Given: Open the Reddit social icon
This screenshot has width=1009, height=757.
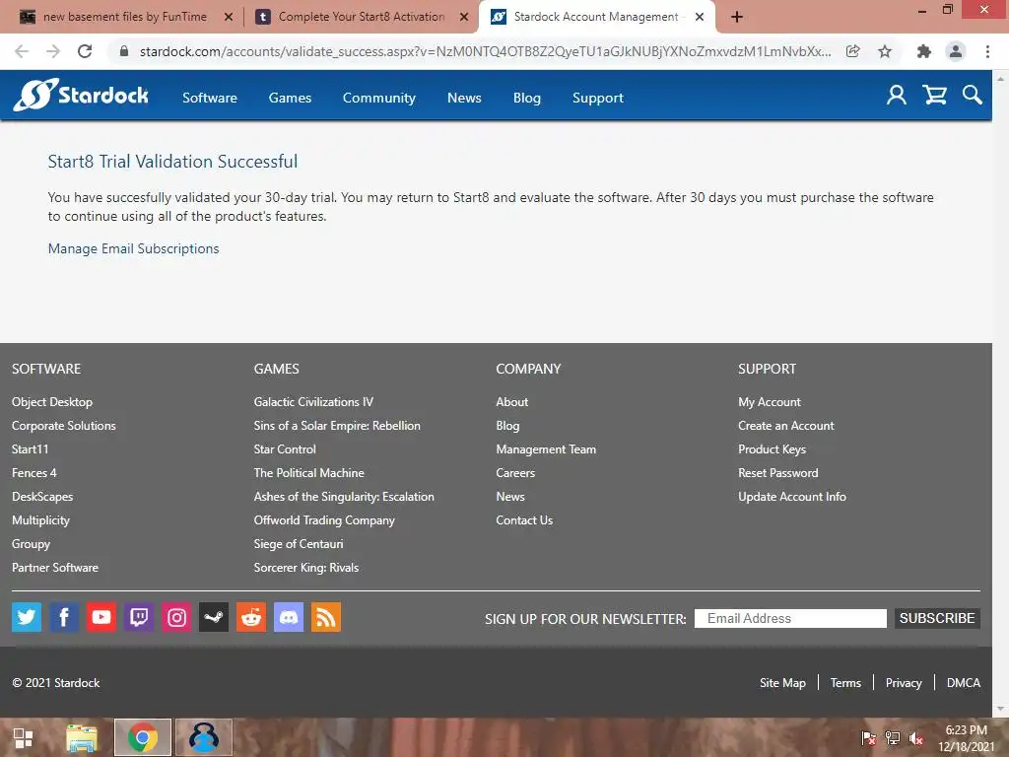Looking at the screenshot, I should point(251,617).
